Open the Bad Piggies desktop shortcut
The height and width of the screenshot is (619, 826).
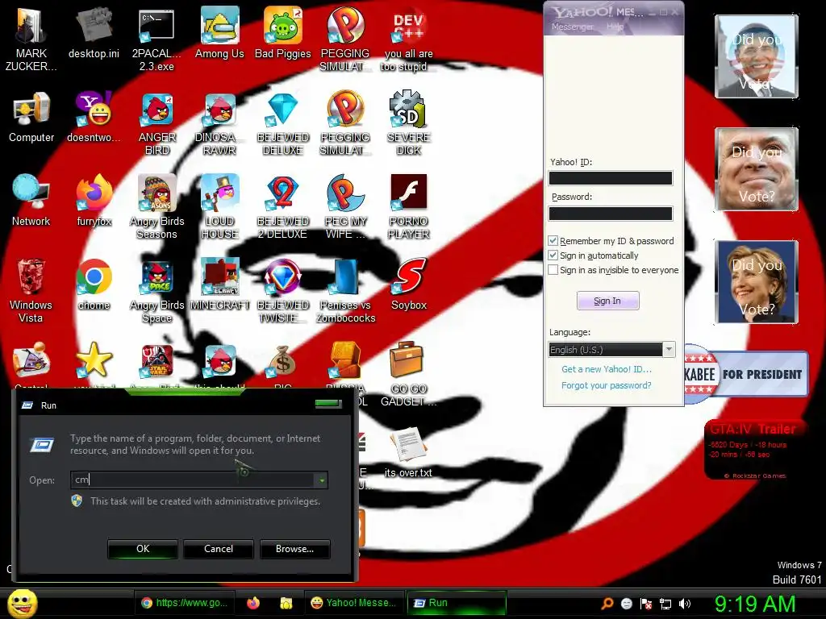tap(283, 32)
